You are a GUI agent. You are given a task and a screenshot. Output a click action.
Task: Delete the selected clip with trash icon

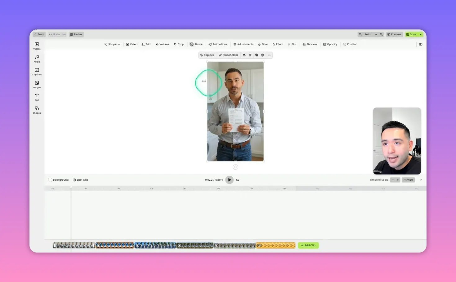tap(262, 55)
